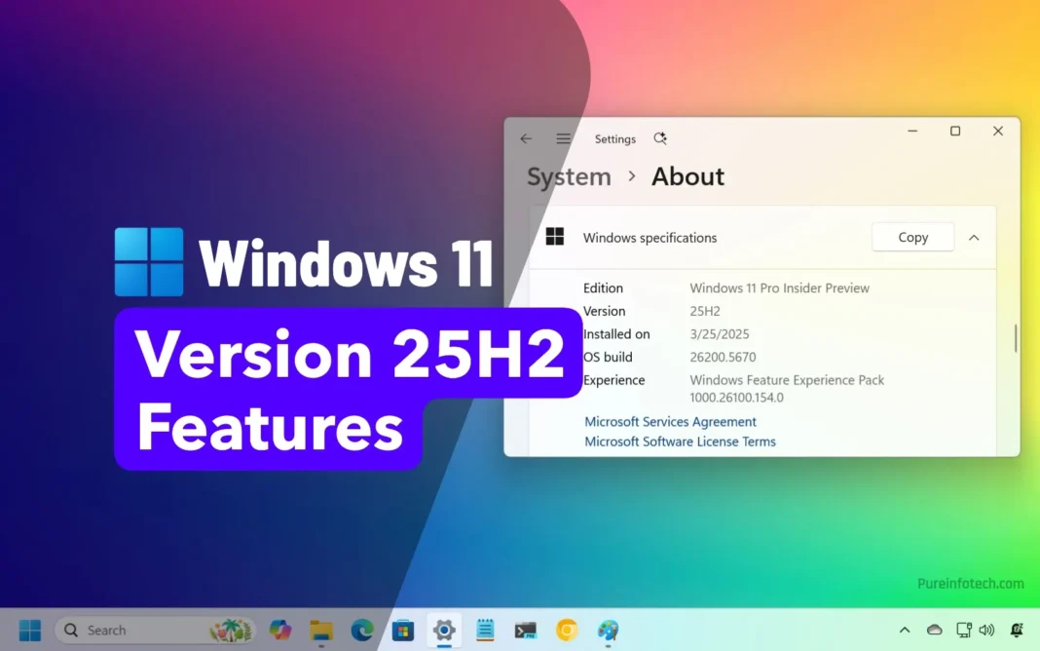
Task: Open the Paint app from taskbar
Action: 608,631
